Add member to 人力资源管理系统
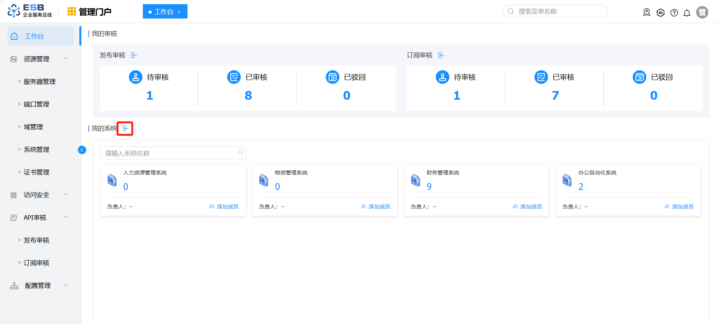This screenshot has height=324, width=717. click(x=224, y=207)
